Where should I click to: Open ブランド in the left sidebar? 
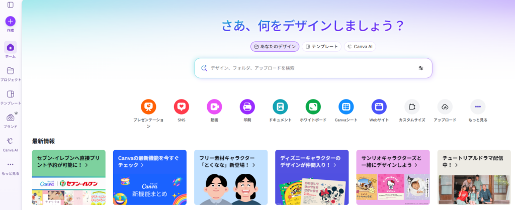11,121
